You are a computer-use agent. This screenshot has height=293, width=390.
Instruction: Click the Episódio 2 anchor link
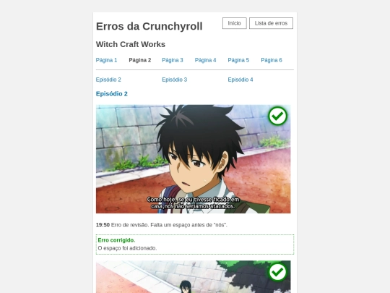click(108, 80)
